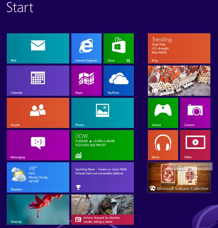Open the Games tile
This screenshot has width=218, height=228.
click(x=163, y=113)
